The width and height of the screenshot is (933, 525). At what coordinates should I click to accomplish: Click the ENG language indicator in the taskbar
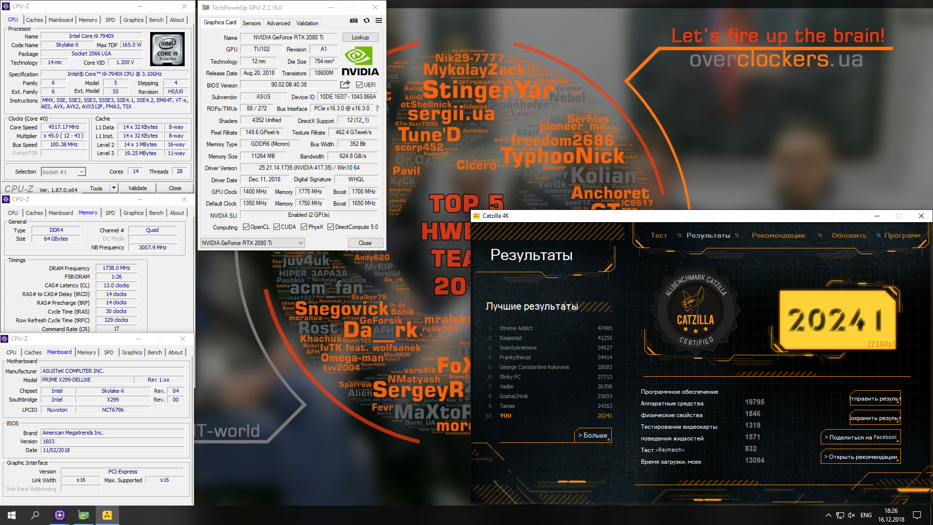click(x=866, y=515)
